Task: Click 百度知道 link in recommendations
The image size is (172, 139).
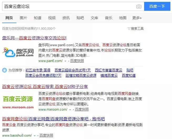Action: coord(129,75)
